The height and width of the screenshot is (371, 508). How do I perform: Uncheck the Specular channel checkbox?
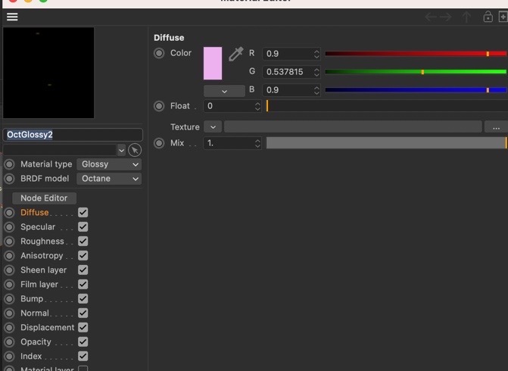(x=83, y=227)
